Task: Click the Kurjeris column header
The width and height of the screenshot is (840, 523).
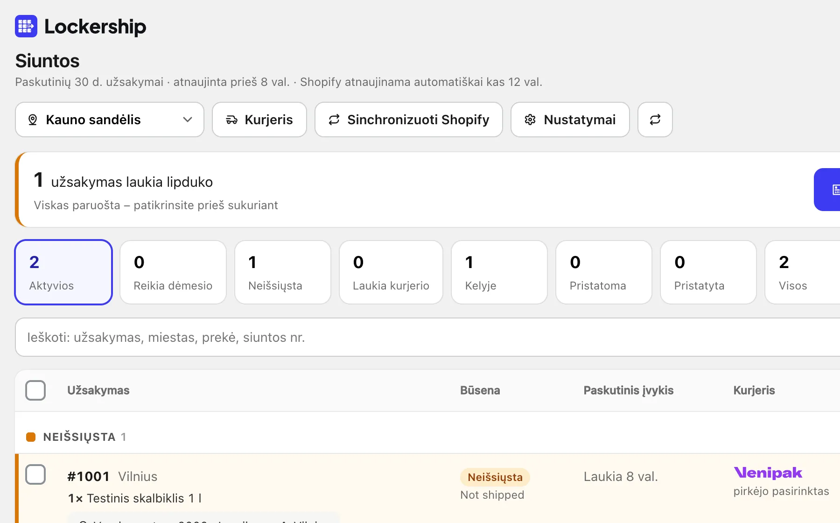Action: [x=754, y=390]
